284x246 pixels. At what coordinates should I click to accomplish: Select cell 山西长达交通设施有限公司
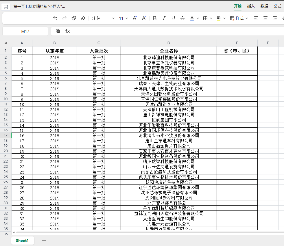(169, 167)
